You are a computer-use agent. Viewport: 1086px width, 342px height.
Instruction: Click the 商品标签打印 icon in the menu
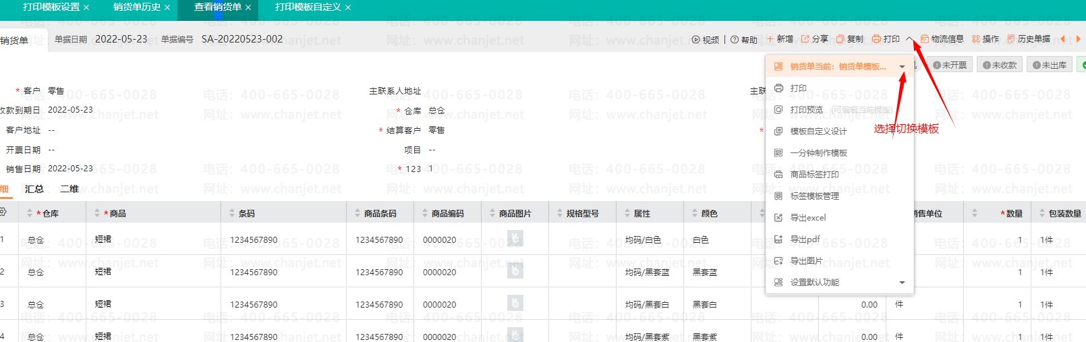tap(778, 175)
